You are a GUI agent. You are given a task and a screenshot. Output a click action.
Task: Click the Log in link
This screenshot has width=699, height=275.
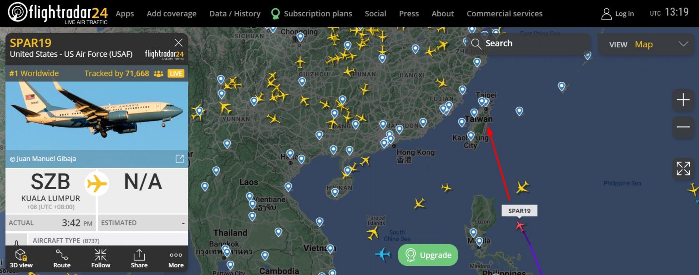click(624, 14)
